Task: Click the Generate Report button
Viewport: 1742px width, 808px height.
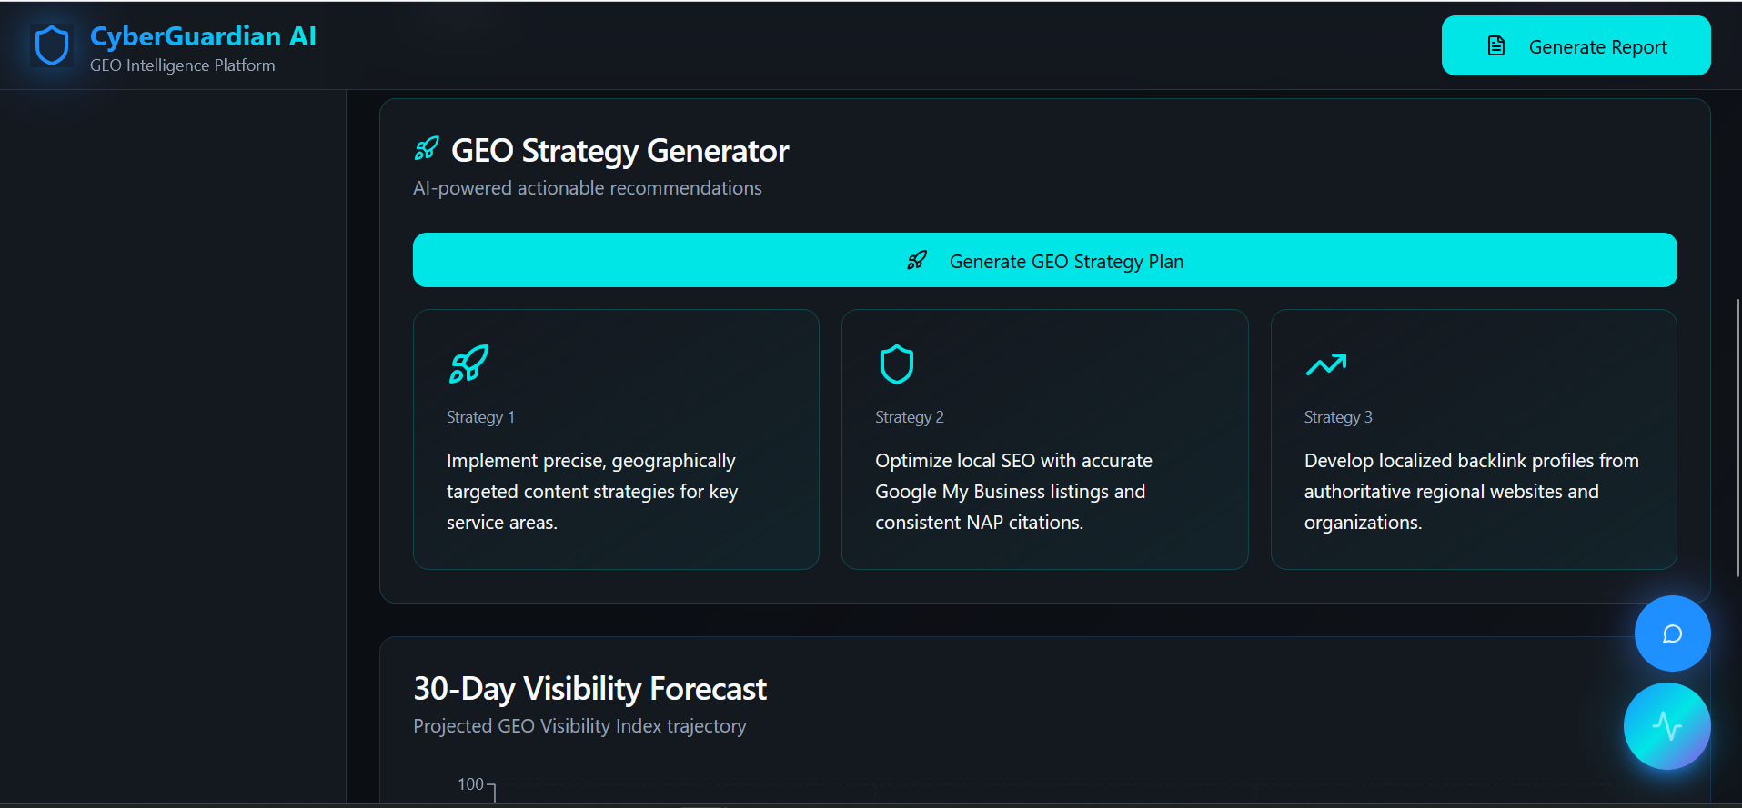Action: click(x=1576, y=45)
